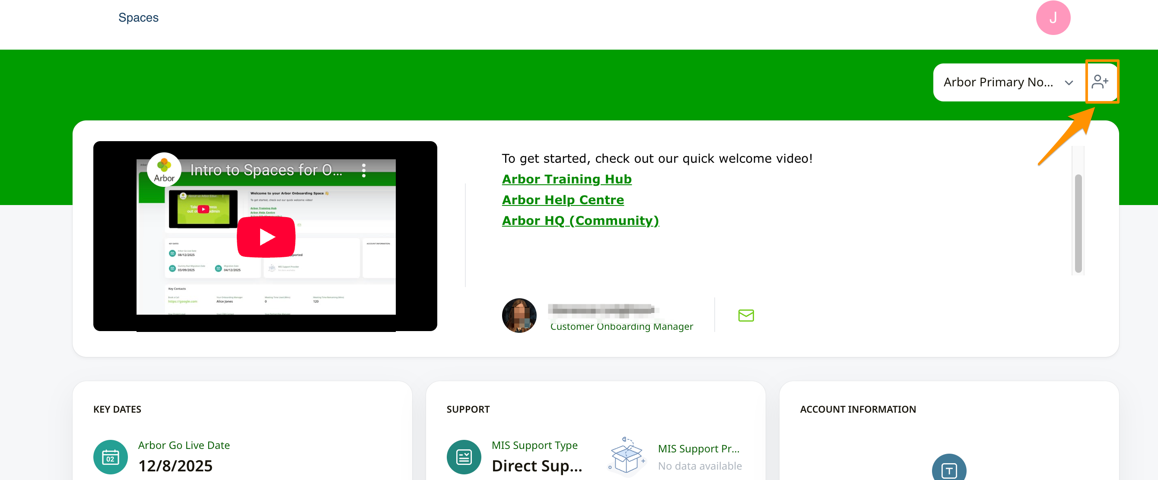Open the video's three-dot options menu
1158x480 pixels.
click(x=363, y=170)
